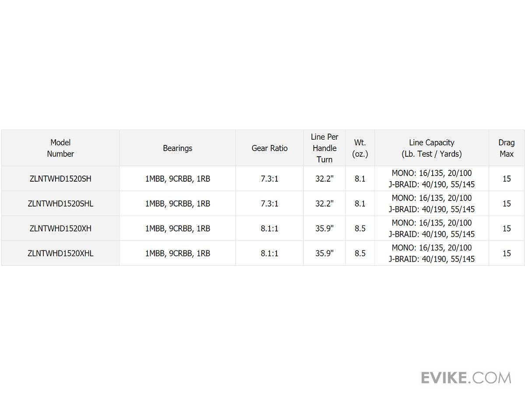Click the Wt. (oz.) column header

click(x=360, y=148)
